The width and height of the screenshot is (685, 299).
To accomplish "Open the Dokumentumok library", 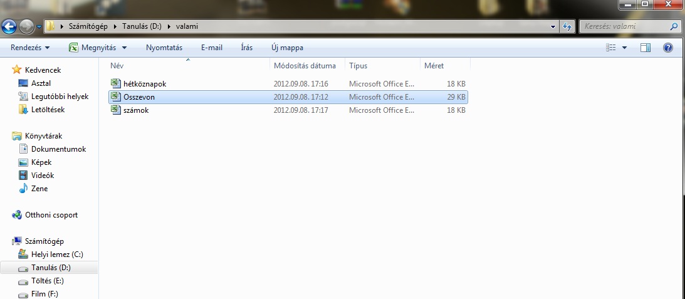I will tap(58, 149).
